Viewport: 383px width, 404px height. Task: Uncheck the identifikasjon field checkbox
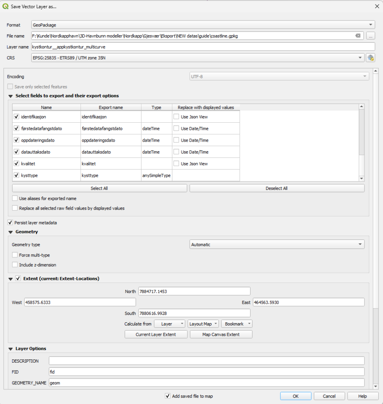(16, 117)
